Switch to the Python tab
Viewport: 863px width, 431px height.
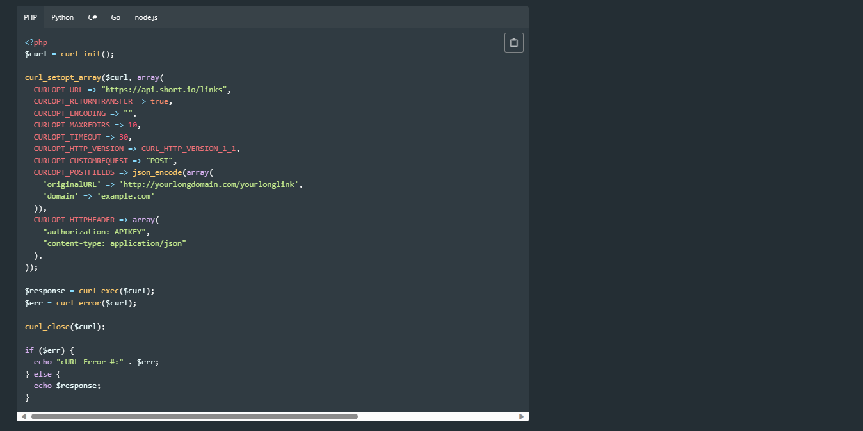pyautogui.click(x=63, y=17)
